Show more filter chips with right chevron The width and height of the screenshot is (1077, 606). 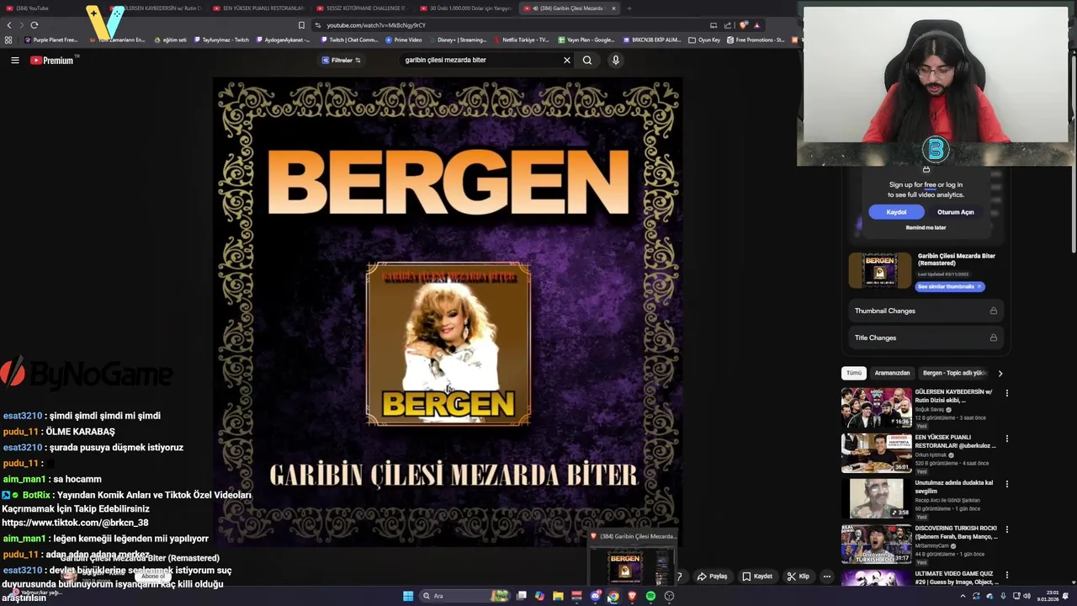pos(1000,373)
